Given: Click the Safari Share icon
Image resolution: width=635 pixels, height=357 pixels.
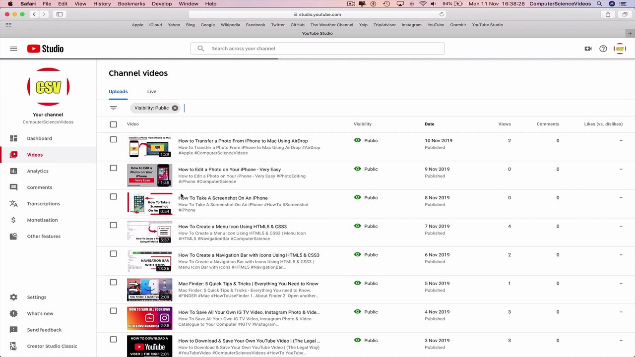Looking at the screenshot, I should click(x=608, y=14).
